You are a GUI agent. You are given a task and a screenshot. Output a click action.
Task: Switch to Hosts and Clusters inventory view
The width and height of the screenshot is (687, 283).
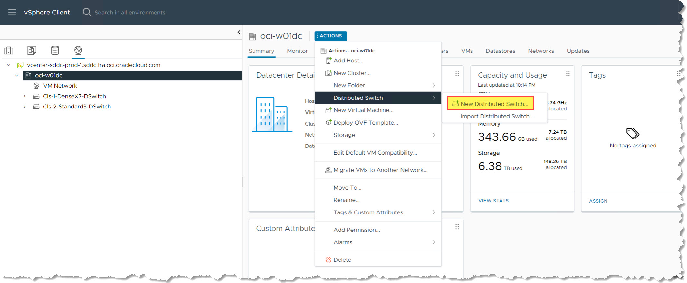(9, 51)
